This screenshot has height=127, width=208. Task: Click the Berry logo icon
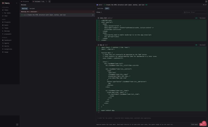pos(3,3)
